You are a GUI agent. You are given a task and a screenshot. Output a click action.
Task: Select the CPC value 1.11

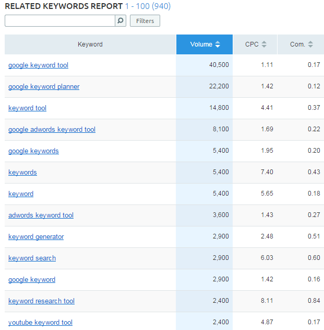click(267, 65)
